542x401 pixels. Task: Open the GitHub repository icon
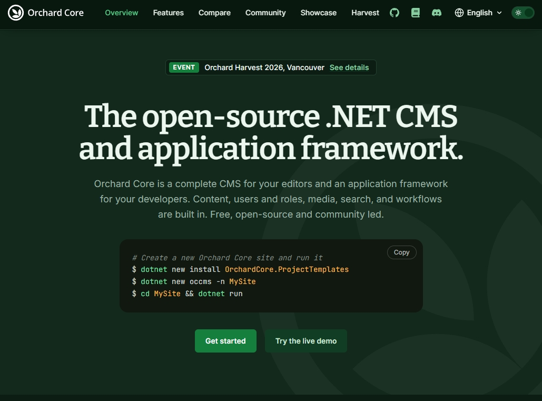click(x=395, y=13)
